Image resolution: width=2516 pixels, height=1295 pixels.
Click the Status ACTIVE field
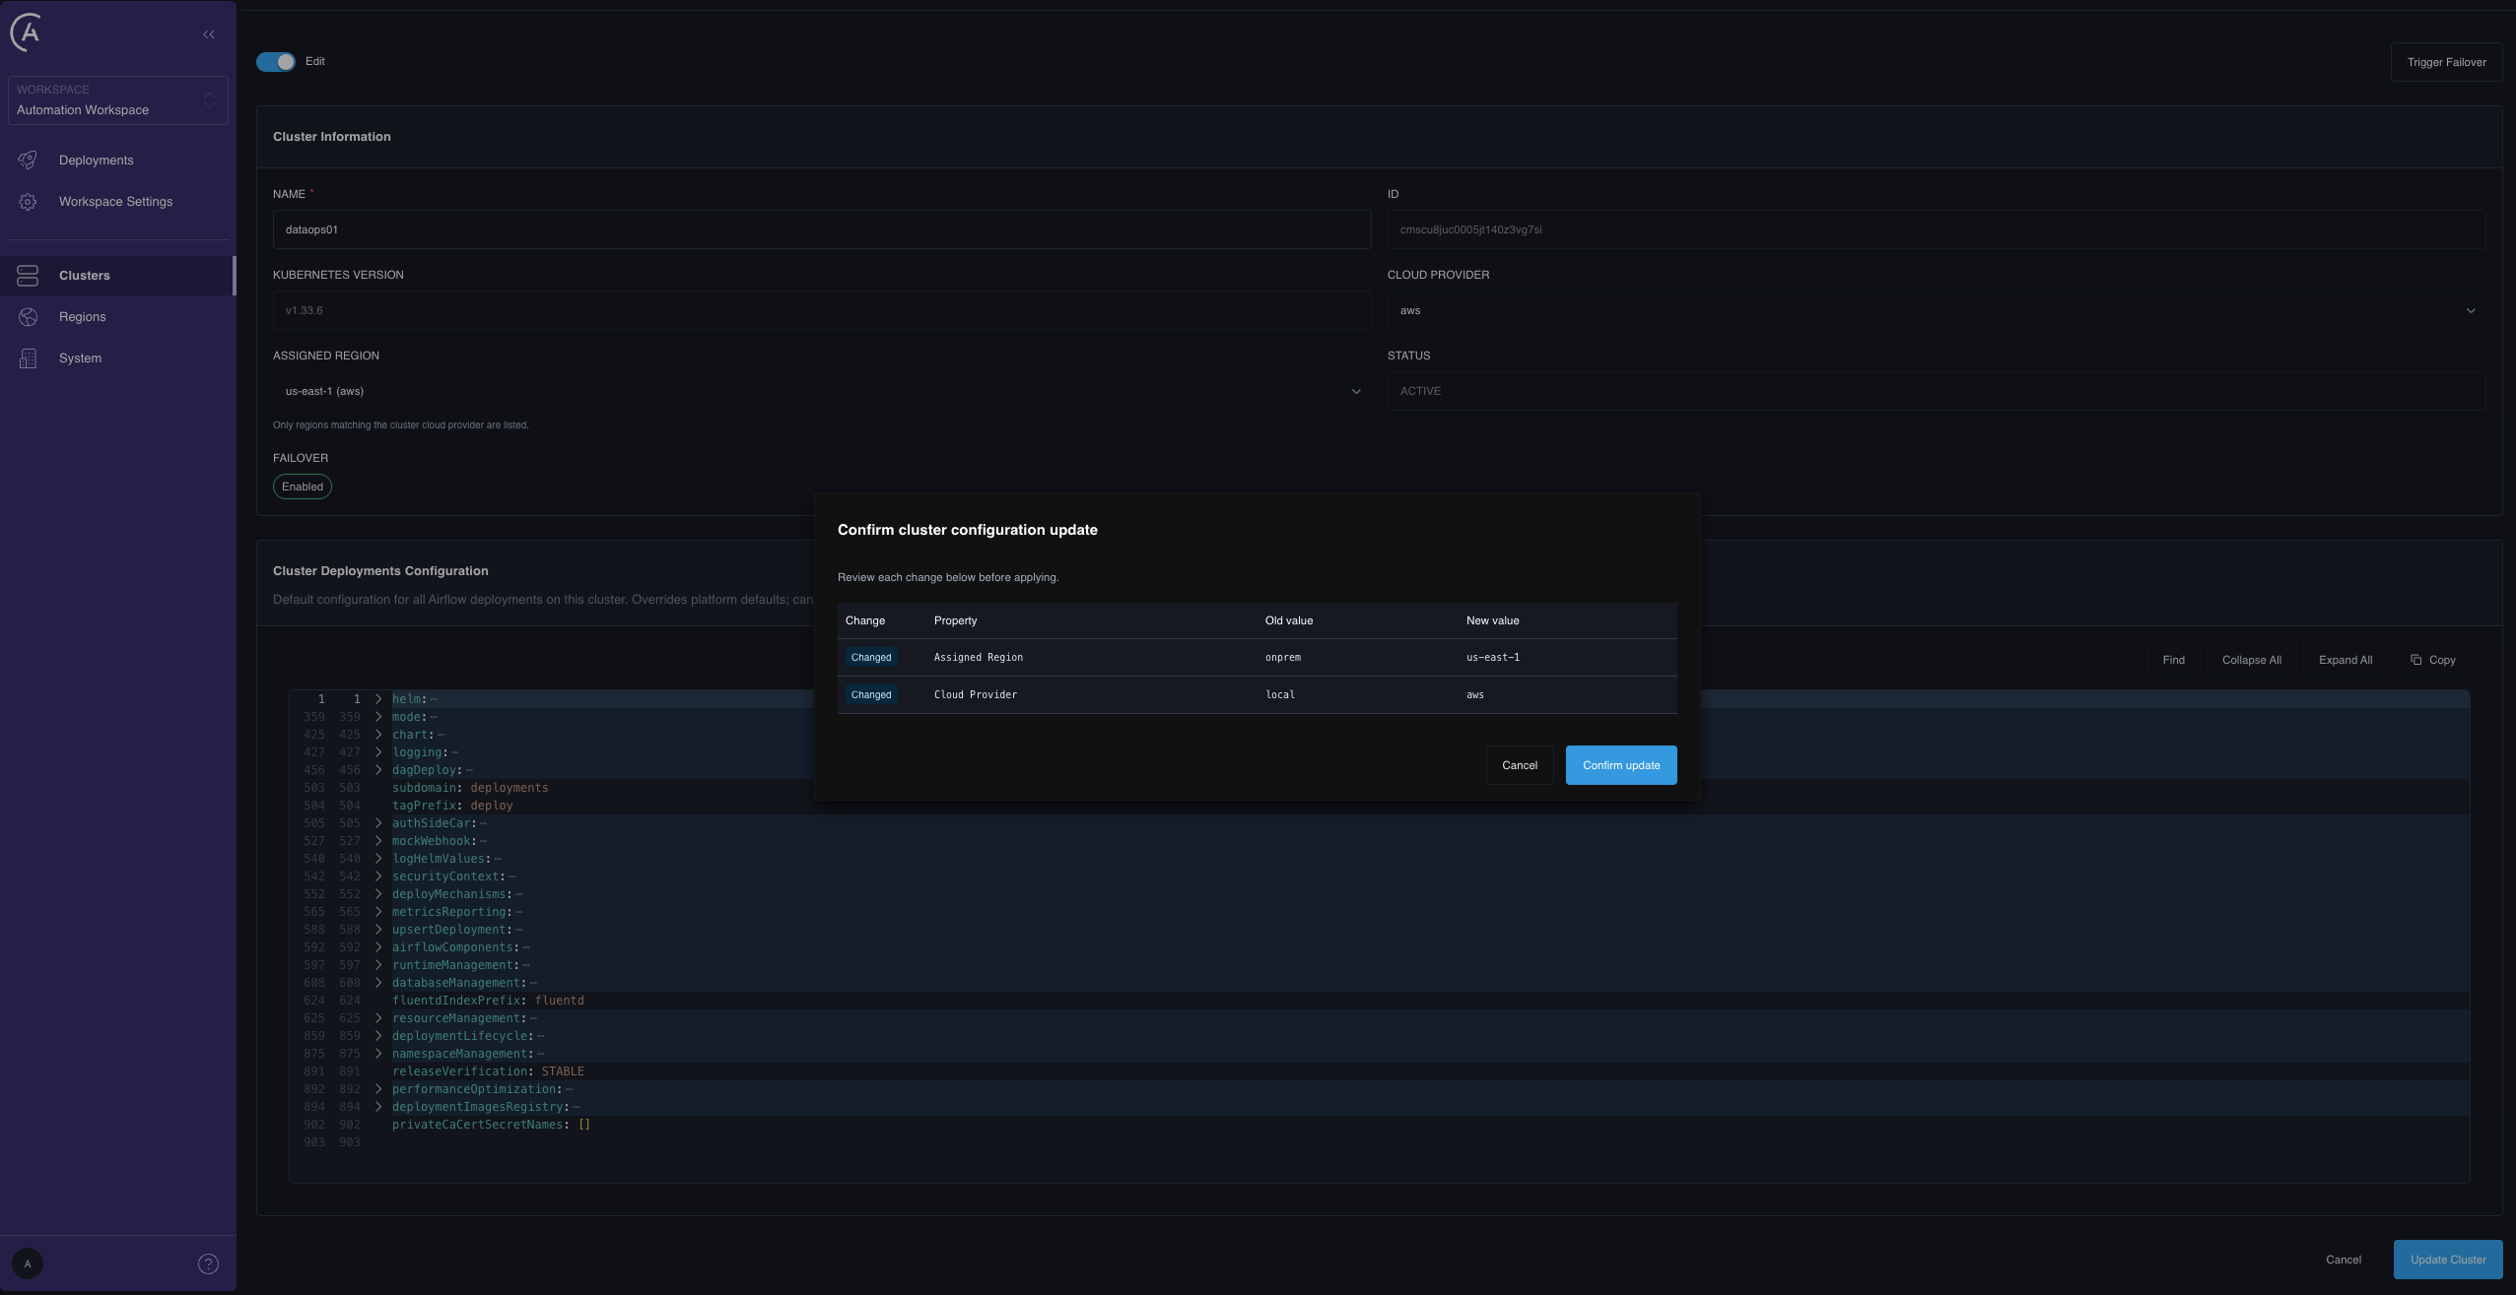tap(1936, 391)
